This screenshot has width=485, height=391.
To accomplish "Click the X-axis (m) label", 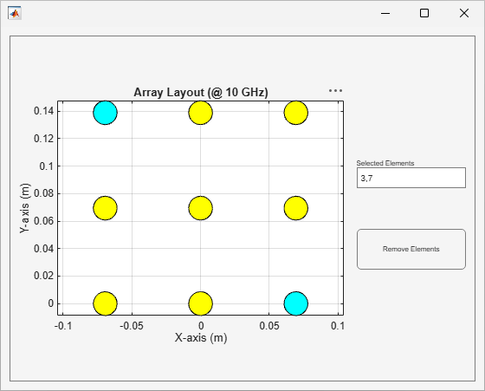I will point(201,337).
